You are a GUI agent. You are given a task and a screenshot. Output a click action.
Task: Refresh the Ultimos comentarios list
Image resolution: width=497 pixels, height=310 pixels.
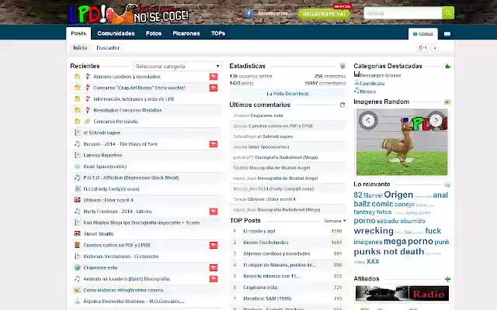point(342,105)
